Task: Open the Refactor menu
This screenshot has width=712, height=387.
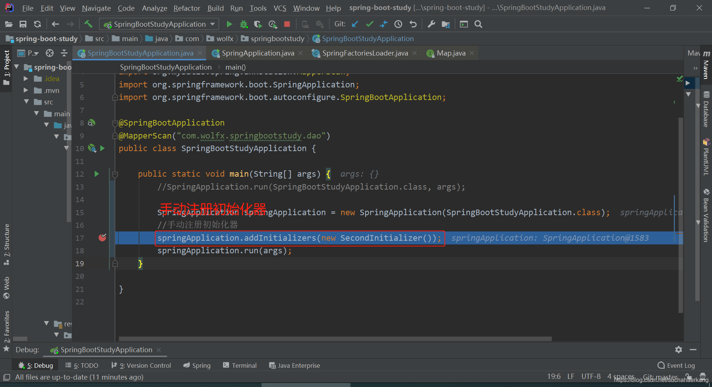Action: click(x=187, y=8)
